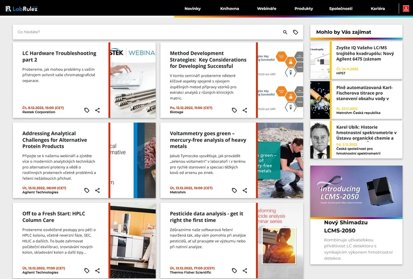The image size is (413, 279).
Task: Click date 'Po, 12.12.2022, 11:00 (CET)'
Action: coord(191,108)
